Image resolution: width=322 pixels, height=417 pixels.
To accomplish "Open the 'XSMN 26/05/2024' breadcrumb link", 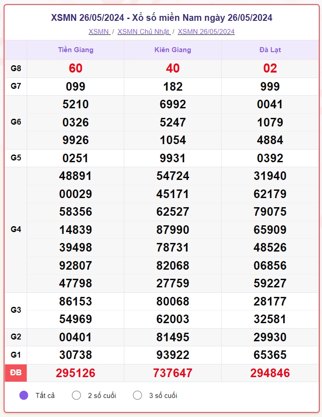I will coord(206,32).
